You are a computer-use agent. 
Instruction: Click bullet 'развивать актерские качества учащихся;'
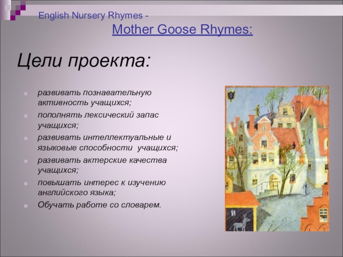click(102, 165)
